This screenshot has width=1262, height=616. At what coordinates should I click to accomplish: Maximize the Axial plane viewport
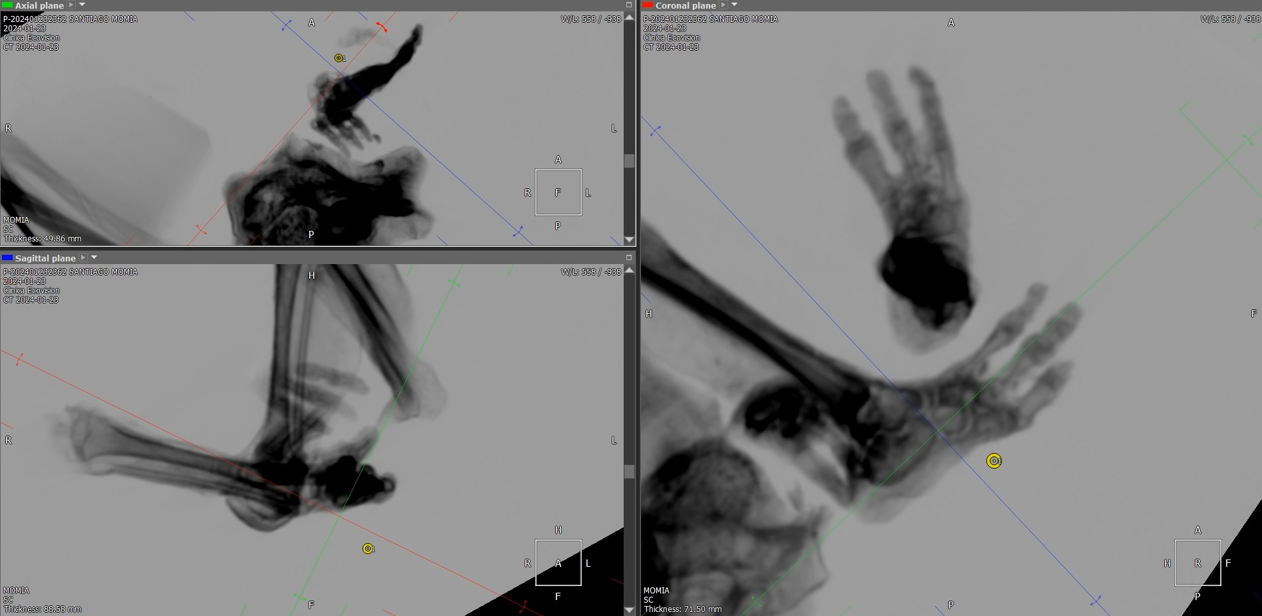click(629, 5)
